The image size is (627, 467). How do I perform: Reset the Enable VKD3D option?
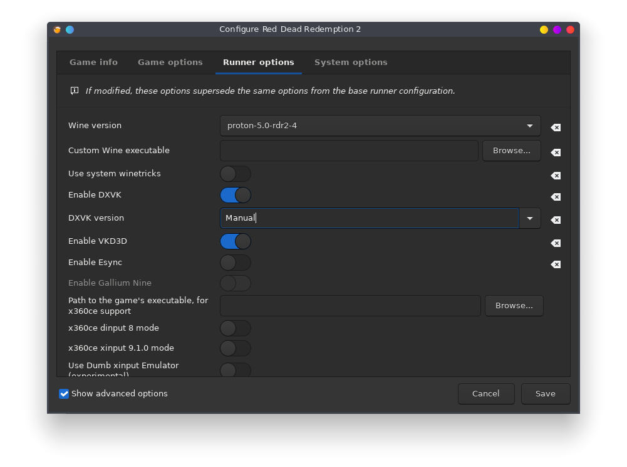tap(556, 243)
